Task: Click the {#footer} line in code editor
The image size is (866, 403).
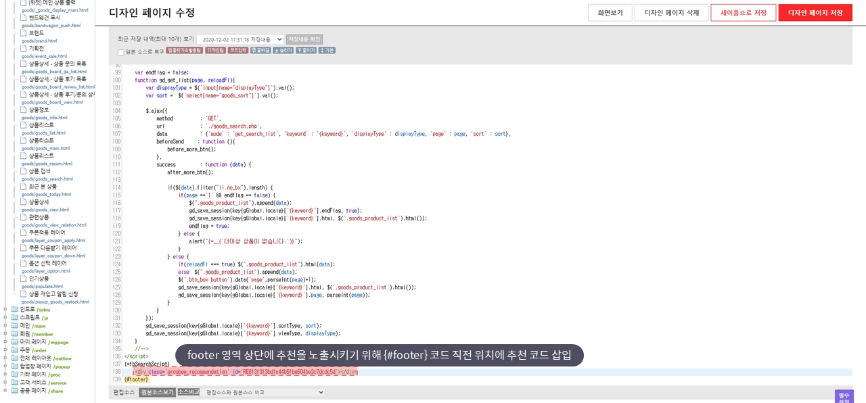Action: pos(136,379)
